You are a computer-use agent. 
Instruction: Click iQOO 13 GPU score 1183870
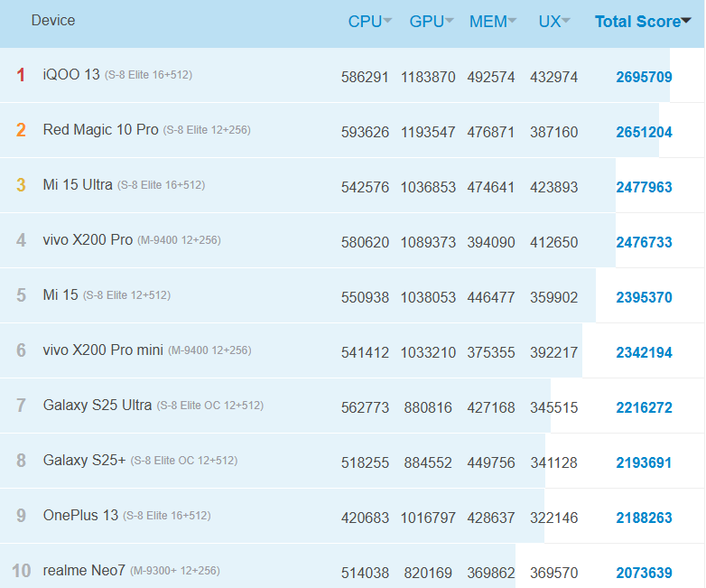tap(428, 77)
